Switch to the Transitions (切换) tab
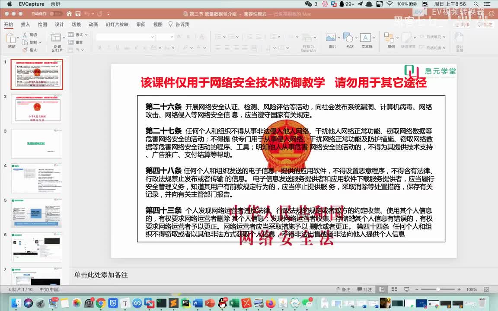 76,25
